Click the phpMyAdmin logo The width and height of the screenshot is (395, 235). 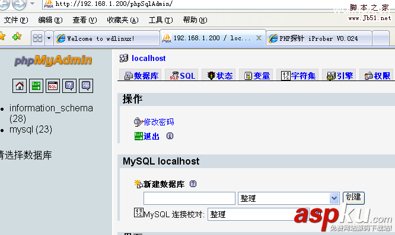click(x=53, y=60)
